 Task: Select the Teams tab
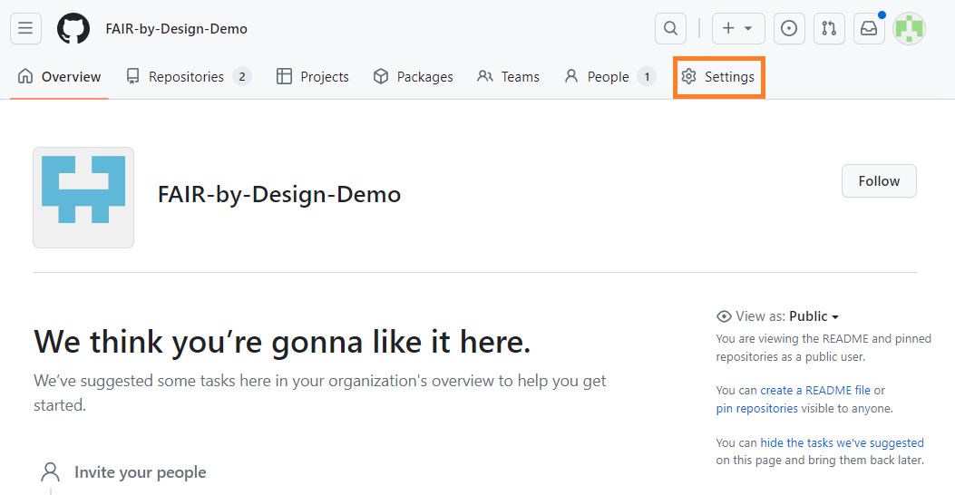pyautogui.click(x=509, y=77)
